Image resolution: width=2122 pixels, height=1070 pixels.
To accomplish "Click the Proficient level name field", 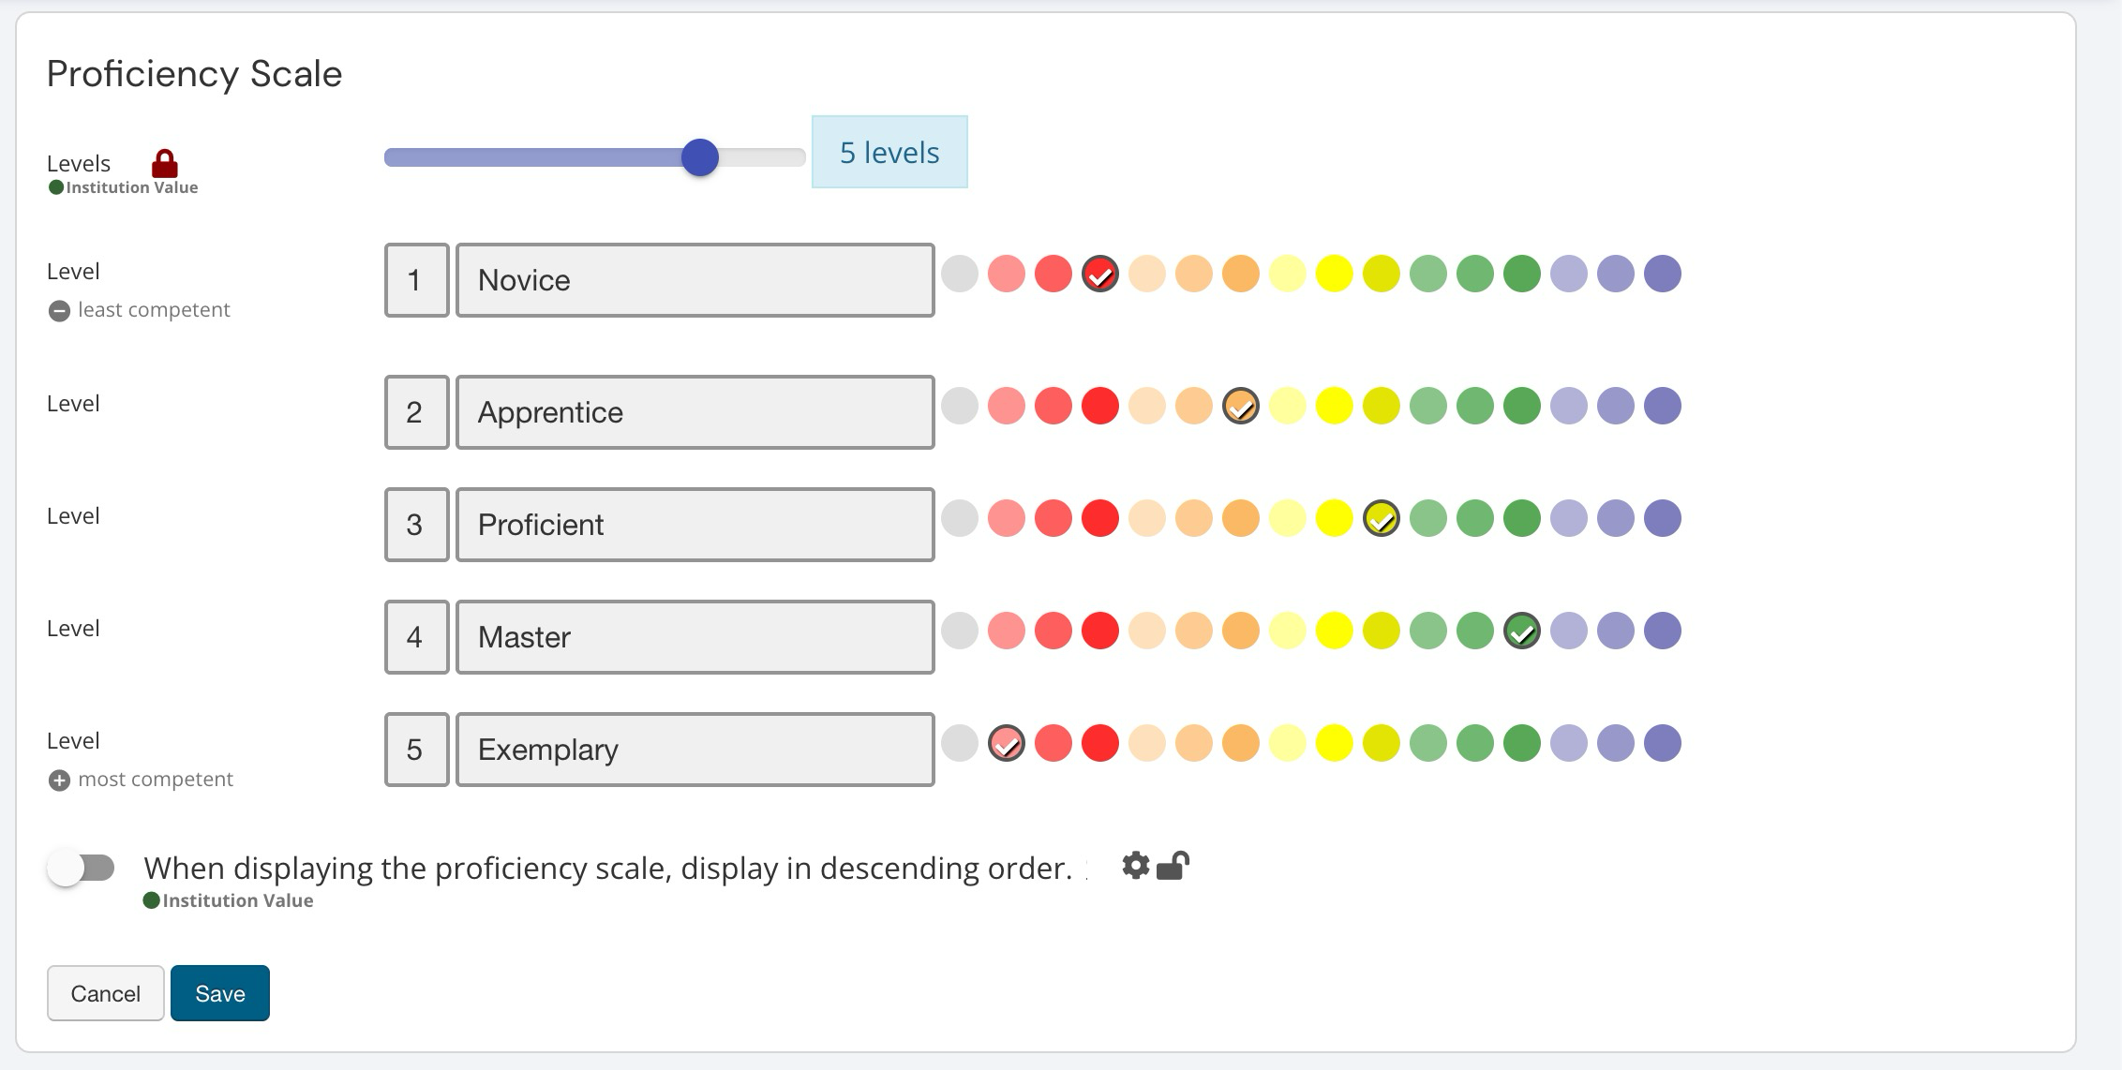I will (x=695, y=525).
